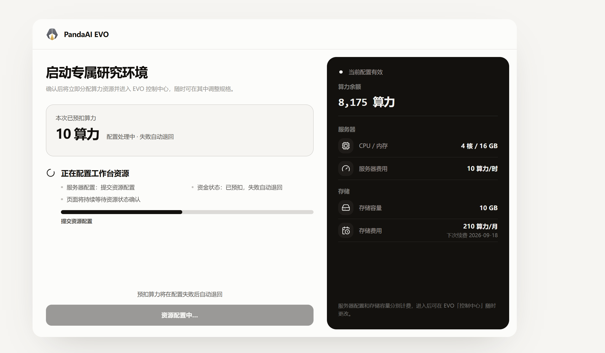Click the storage fee calendar icon
The image size is (605, 353).
tap(346, 231)
